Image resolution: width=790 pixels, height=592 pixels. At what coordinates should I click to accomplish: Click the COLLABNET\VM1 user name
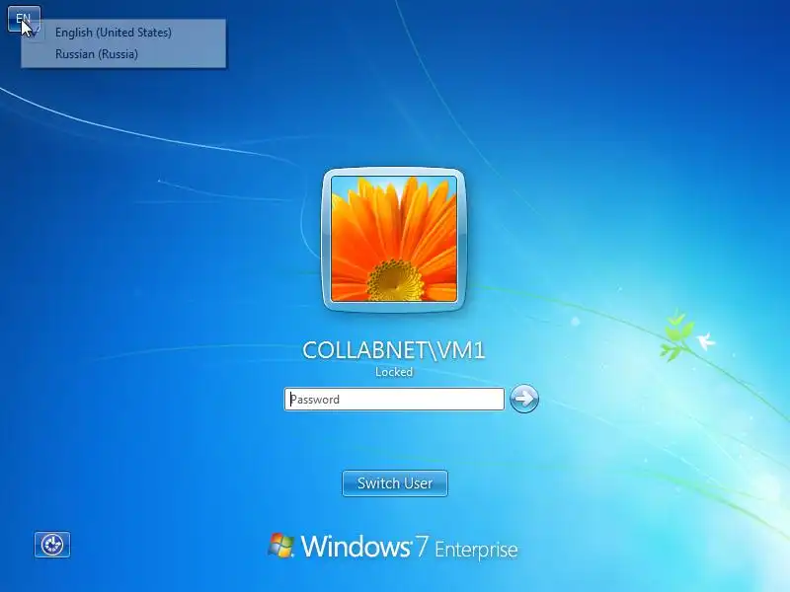tap(394, 350)
